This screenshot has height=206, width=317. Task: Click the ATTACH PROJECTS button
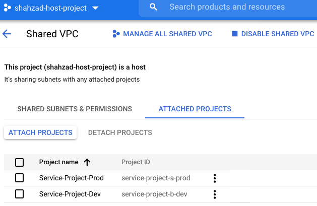coord(40,132)
